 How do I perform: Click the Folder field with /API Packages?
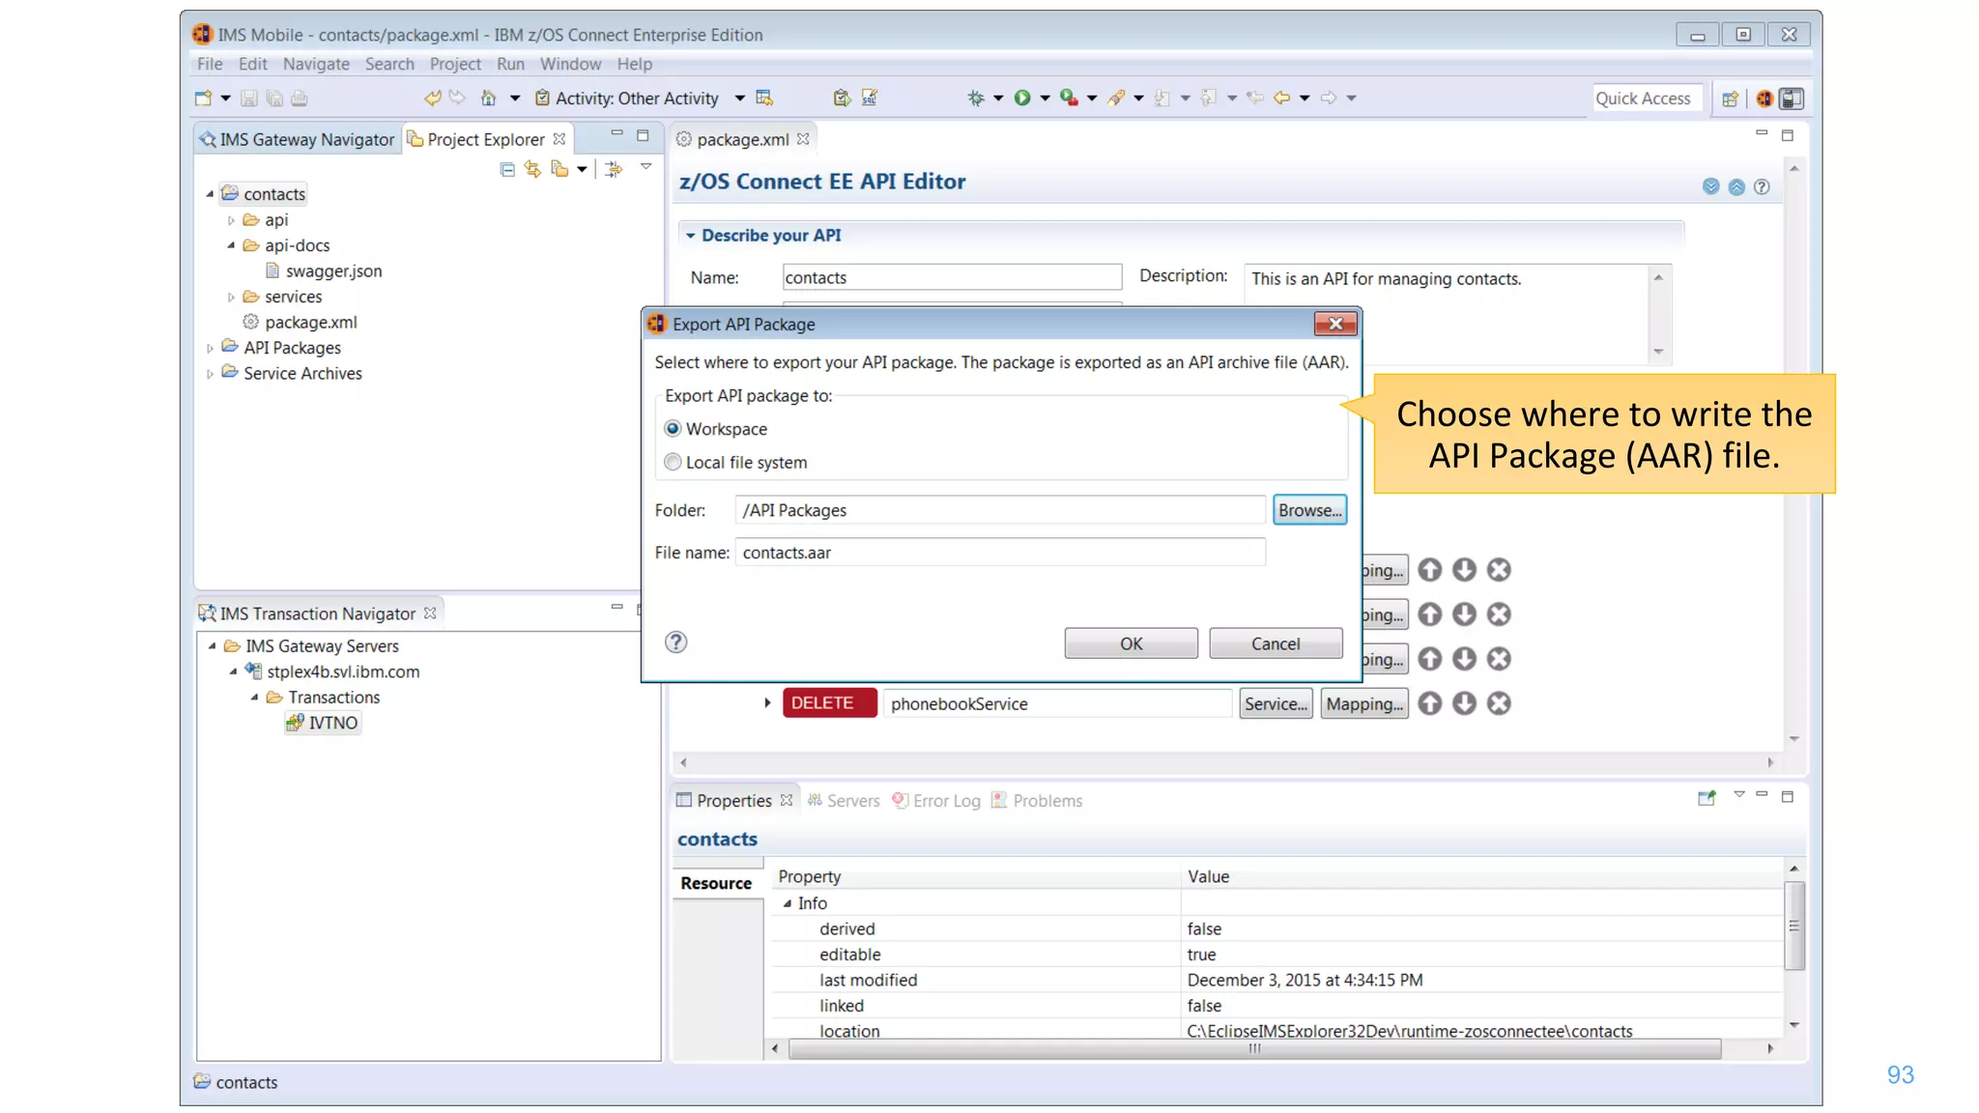pos(1000,510)
